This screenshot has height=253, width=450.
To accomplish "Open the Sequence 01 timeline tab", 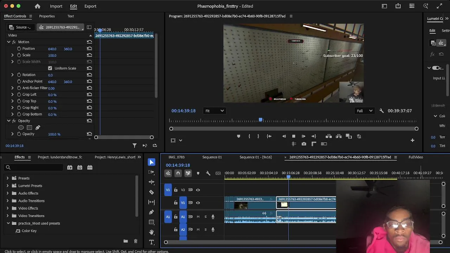I will [x=212, y=157].
